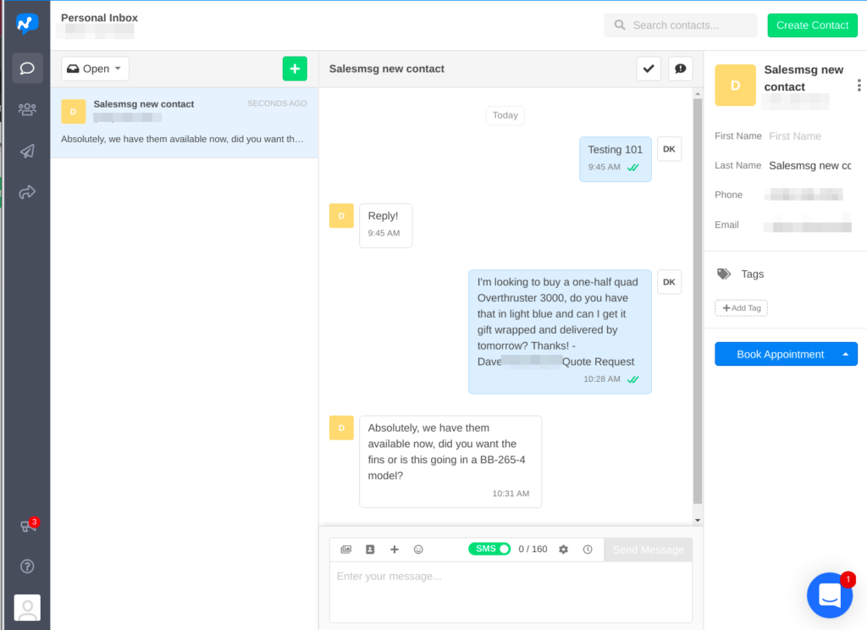867x630 pixels.
Task: Click the forward arrow sidebar icon
Action: [x=27, y=192]
